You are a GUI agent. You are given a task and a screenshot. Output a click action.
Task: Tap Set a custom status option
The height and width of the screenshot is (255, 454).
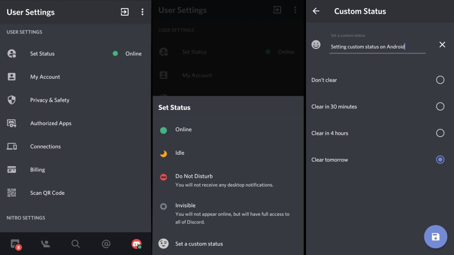tap(228, 244)
